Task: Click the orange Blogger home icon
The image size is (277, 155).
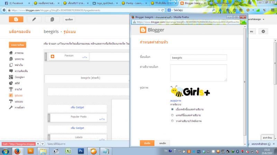Action: (x=16, y=19)
